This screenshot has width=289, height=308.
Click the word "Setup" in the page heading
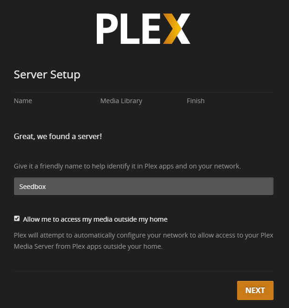(x=65, y=75)
